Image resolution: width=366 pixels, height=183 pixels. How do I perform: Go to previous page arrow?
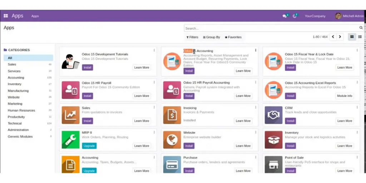333,37
